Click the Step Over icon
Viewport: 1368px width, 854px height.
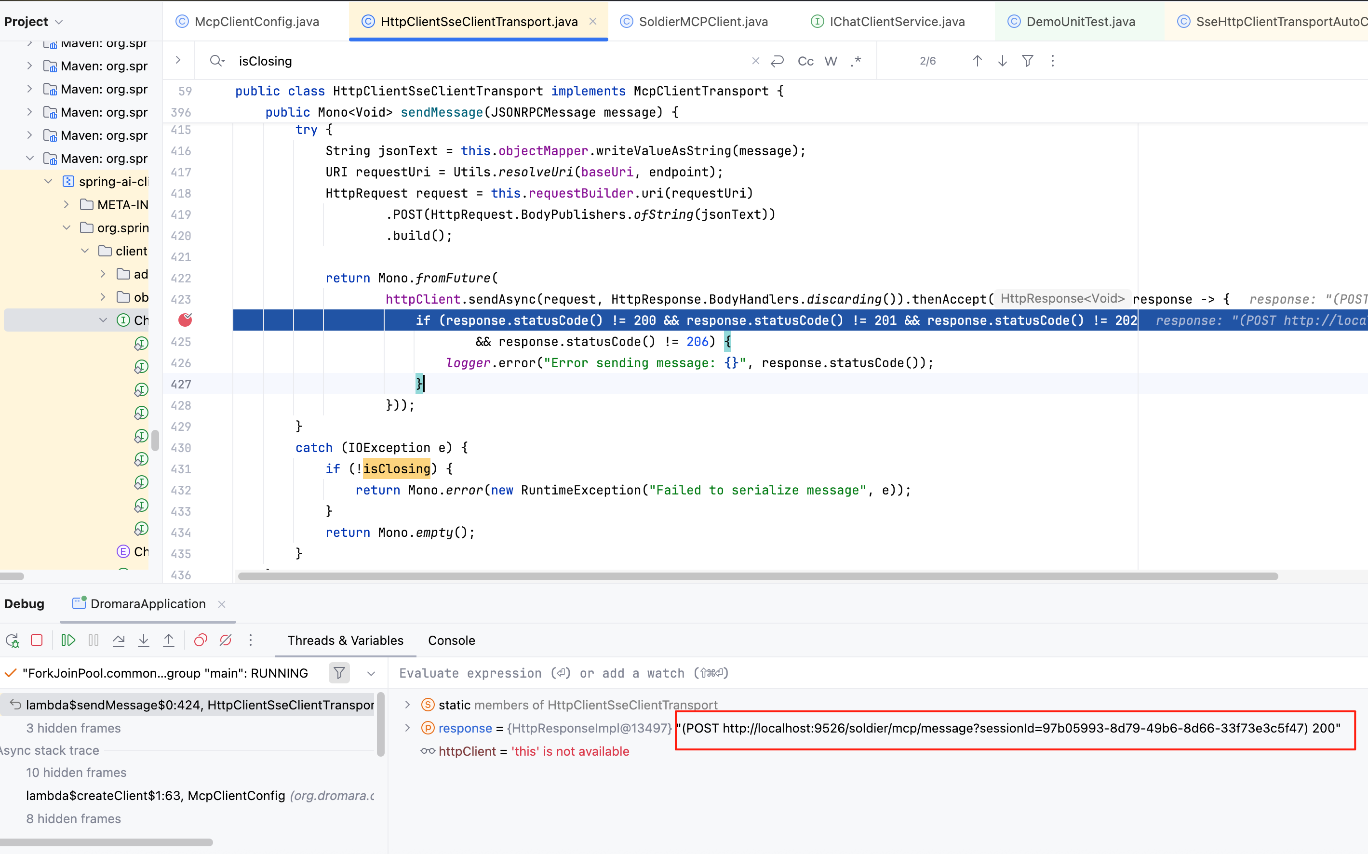click(119, 640)
